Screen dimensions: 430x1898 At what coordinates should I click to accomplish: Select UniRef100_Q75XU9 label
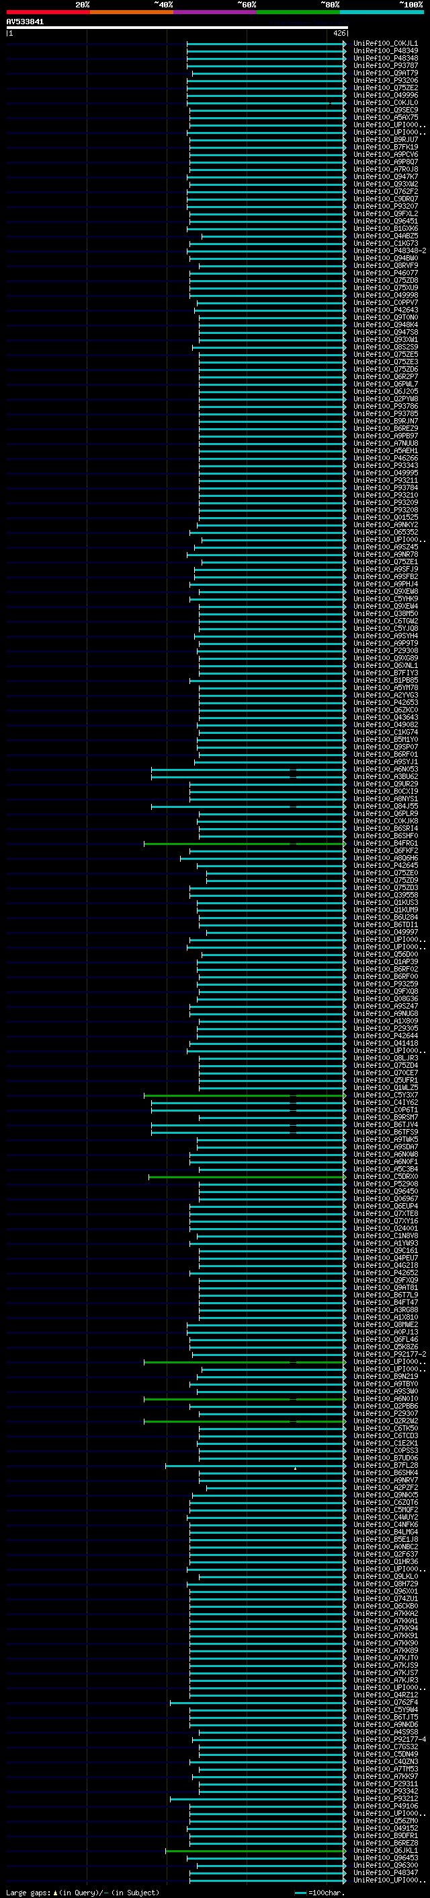385,287
